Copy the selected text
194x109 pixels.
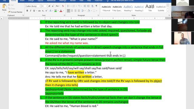coord(12,8)
